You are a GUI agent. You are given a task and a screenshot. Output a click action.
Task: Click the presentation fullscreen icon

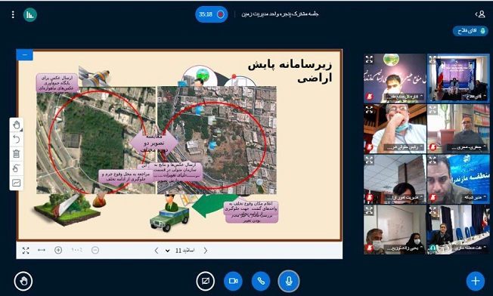click(x=26, y=250)
